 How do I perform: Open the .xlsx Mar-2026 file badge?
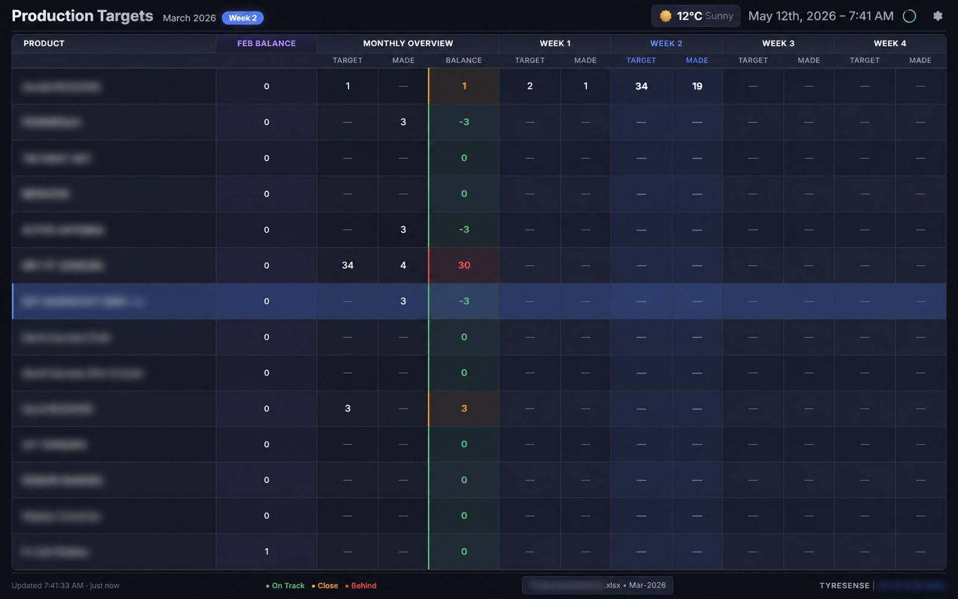597,585
